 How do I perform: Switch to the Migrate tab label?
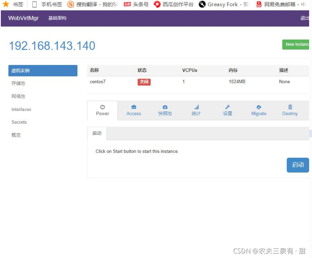point(259,113)
